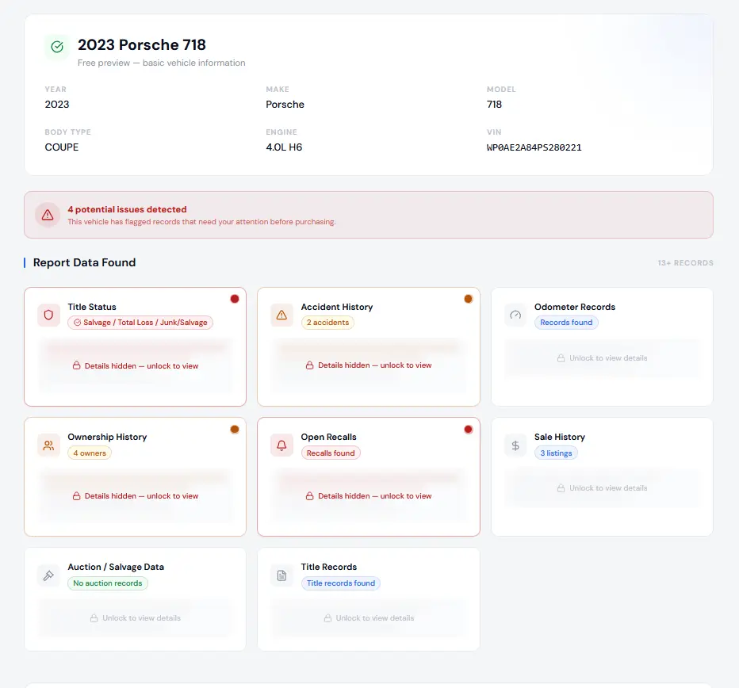Click the 'Title Records' card title
Screen dimensions: 739x688
click(x=329, y=567)
